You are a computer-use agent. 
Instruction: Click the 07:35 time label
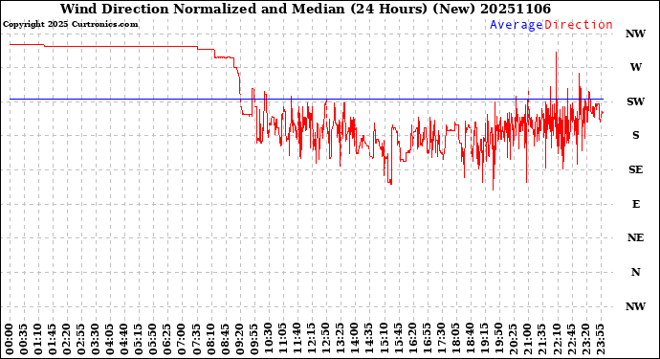click(x=197, y=340)
